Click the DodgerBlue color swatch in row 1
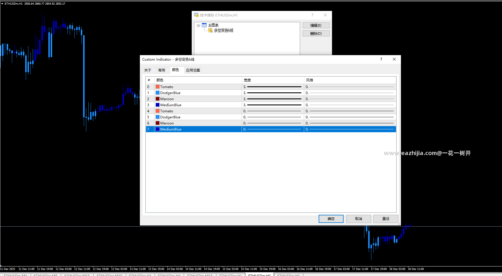This screenshot has height=276, width=502. tap(158, 93)
